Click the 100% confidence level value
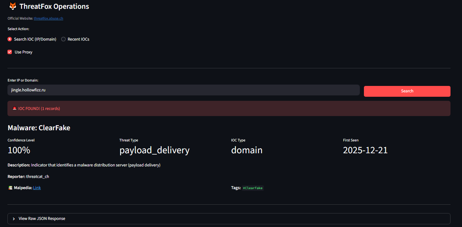 click(19, 150)
